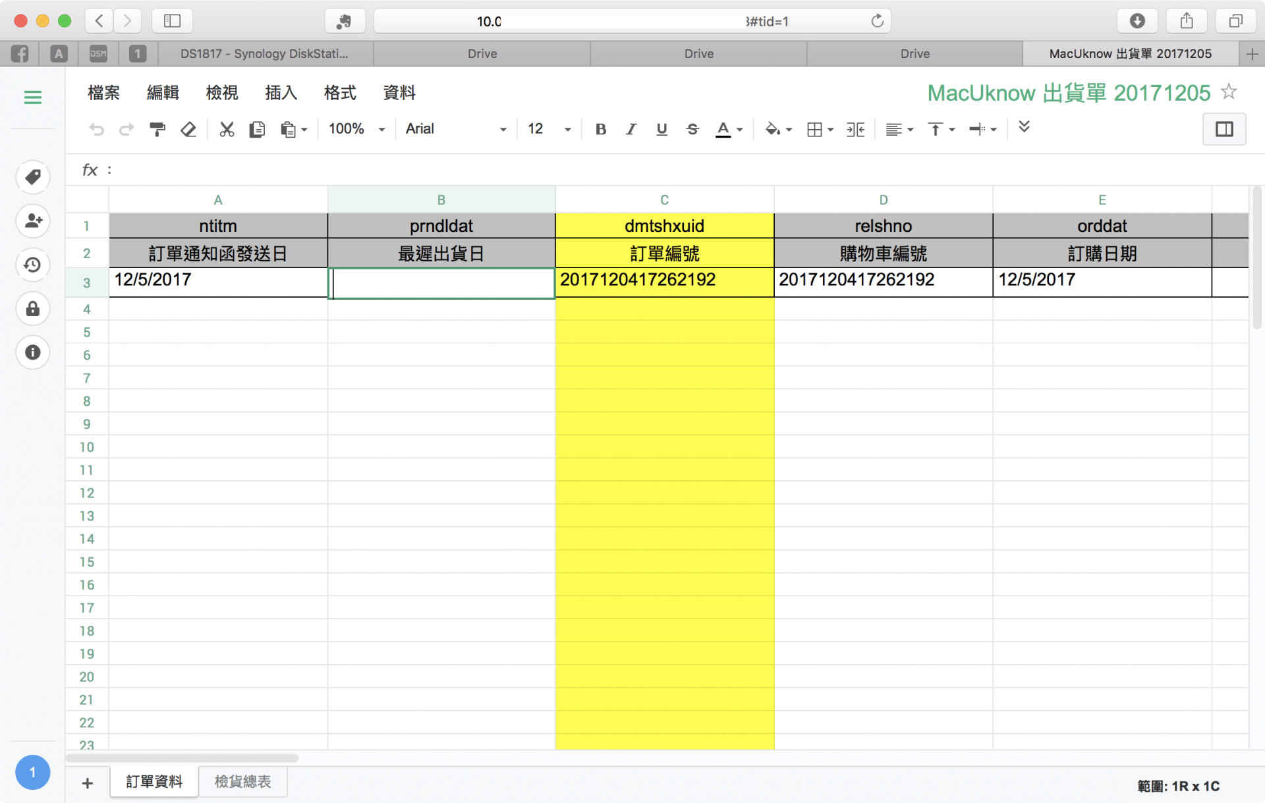Open the font size 12 dropdown
This screenshot has width=1265, height=803.
pyautogui.click(x=549, y=129)
